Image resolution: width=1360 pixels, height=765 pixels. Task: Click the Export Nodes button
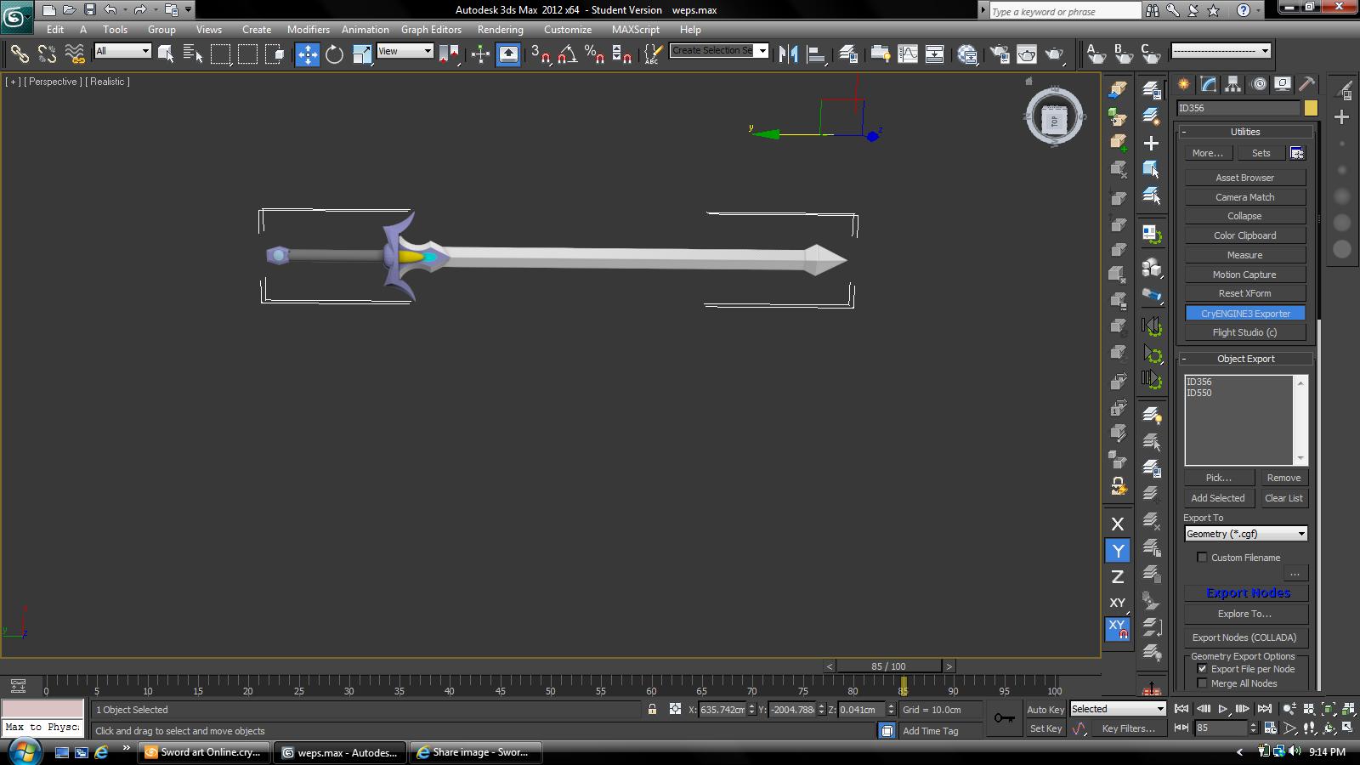pyautogui.click(x=1248, y=593)
